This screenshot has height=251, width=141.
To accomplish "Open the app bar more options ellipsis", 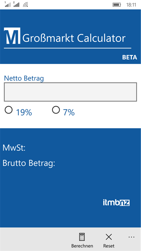I will click(131, 237).
